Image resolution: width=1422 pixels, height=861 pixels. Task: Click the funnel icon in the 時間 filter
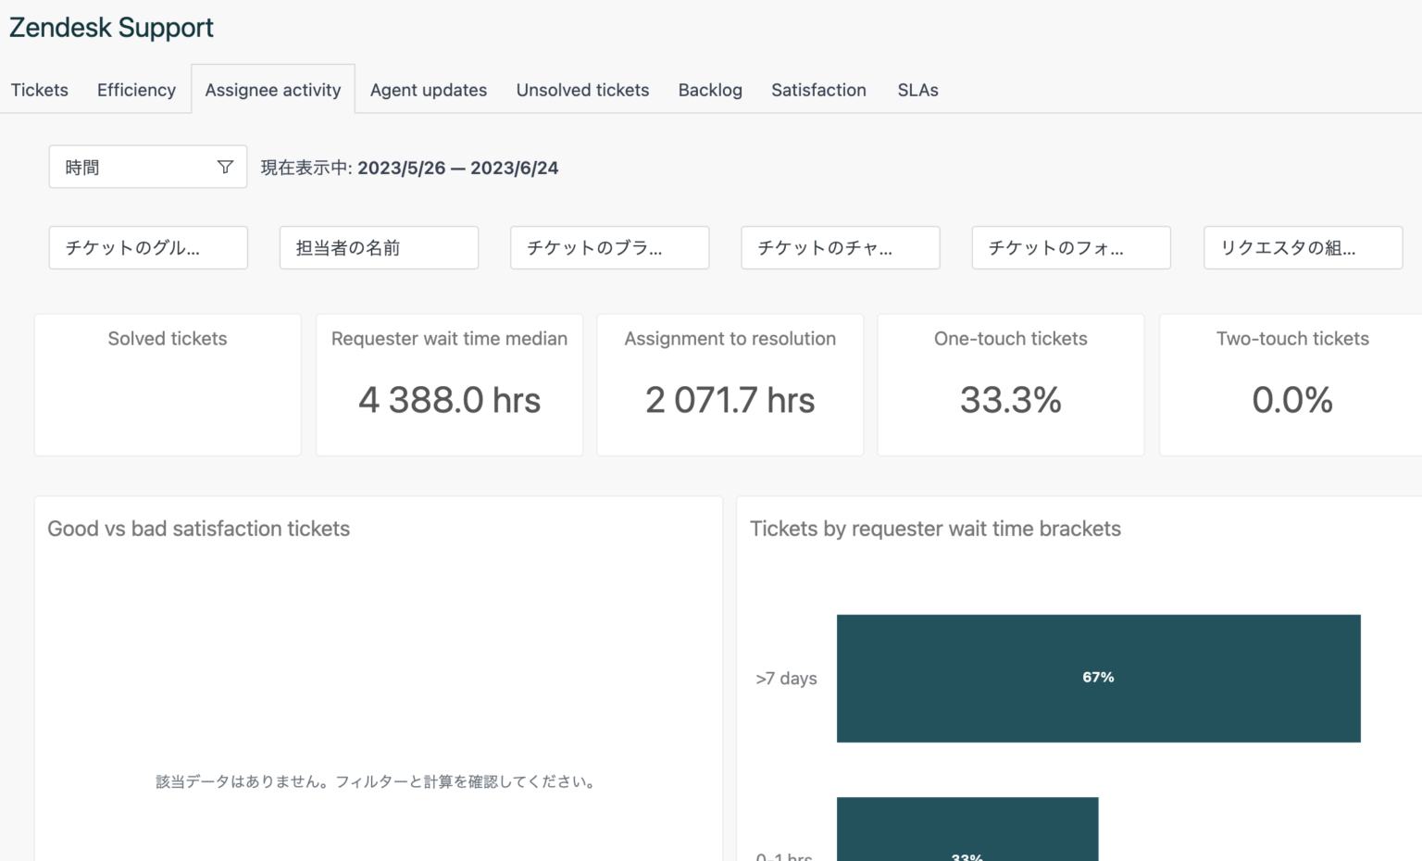[225, 167]
